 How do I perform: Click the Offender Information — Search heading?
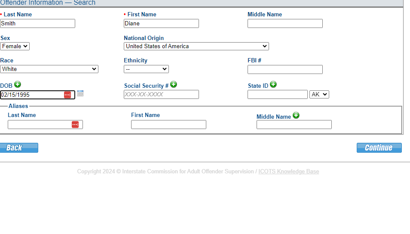pyautogui.click(x=48, y=3)
